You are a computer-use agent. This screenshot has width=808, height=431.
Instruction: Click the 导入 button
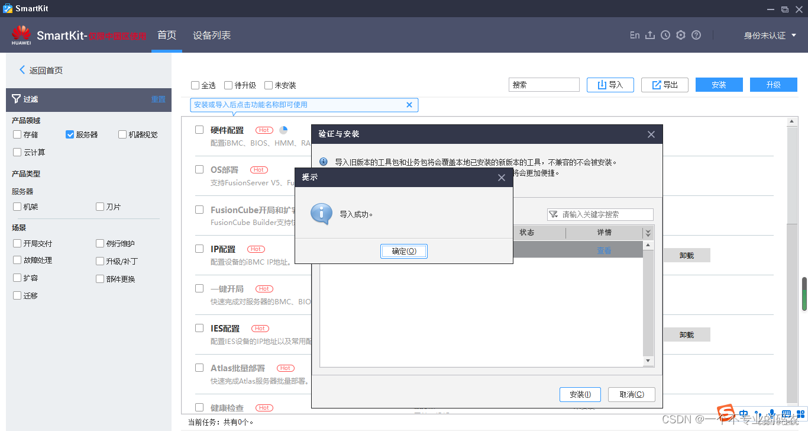click(x=610, y=85)
